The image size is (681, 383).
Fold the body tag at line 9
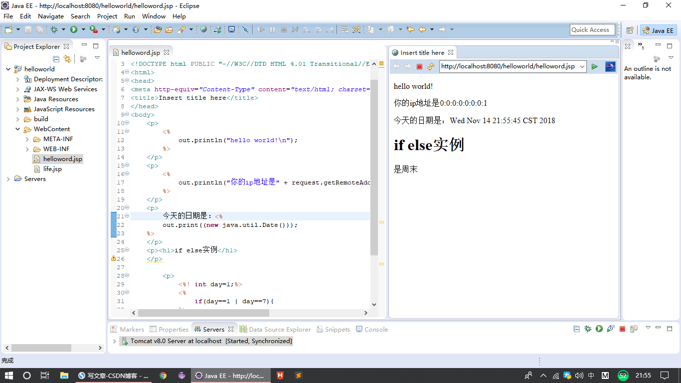click(x=127, y=114)
